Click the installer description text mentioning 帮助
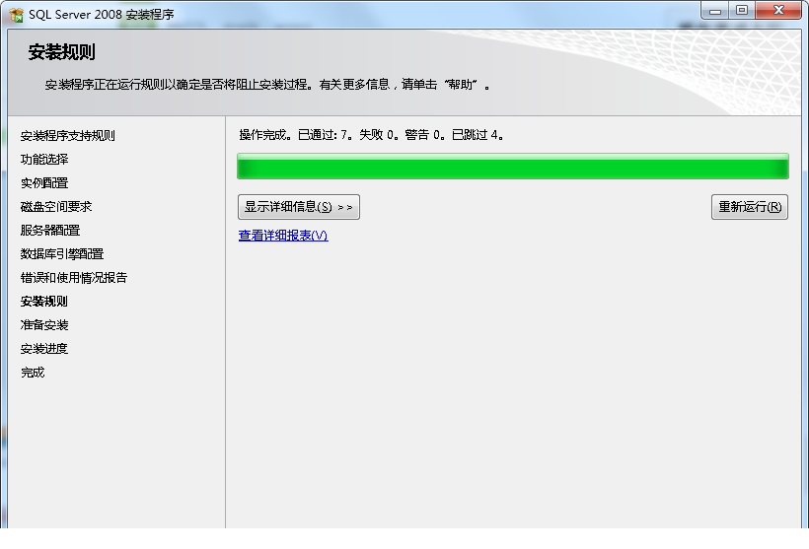Viewport: 809px width, 549px height. pos(266,85)
